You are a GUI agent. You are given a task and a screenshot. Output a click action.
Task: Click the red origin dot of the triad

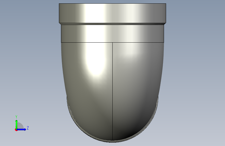(x=16, y=130)
